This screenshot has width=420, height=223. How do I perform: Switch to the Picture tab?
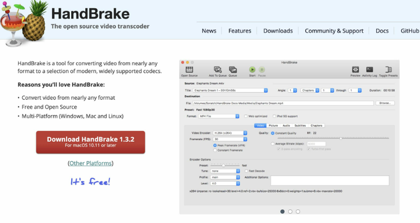click(x=273, y=126)
